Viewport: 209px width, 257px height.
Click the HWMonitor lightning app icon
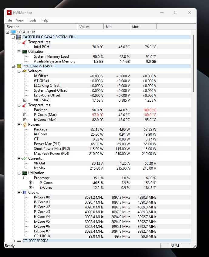9,12
